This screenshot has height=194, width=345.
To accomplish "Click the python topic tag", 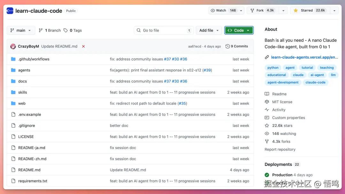I will click(x=273, y=68).
